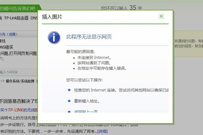
Task: Select the 未连接到 Internet bullet line
Action: (94, 57)
